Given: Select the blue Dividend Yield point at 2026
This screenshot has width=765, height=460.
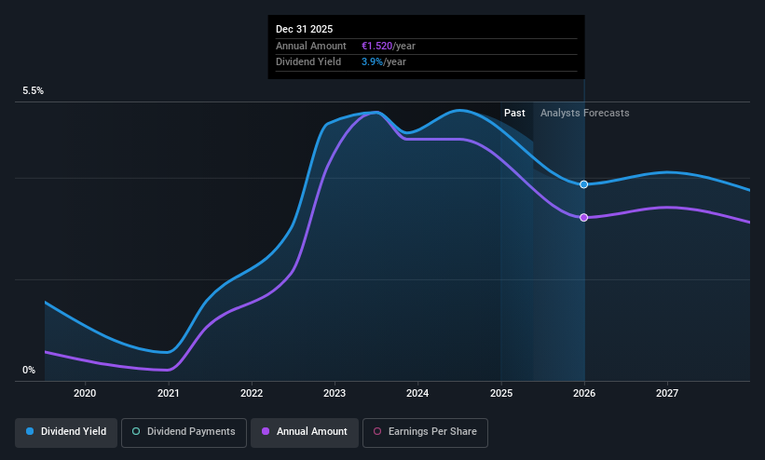Looking at the screenshot, I should click(x=584, y=184).
